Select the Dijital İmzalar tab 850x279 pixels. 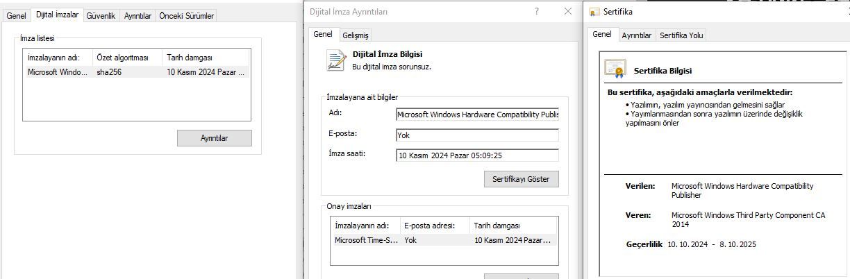coord(57,15)
